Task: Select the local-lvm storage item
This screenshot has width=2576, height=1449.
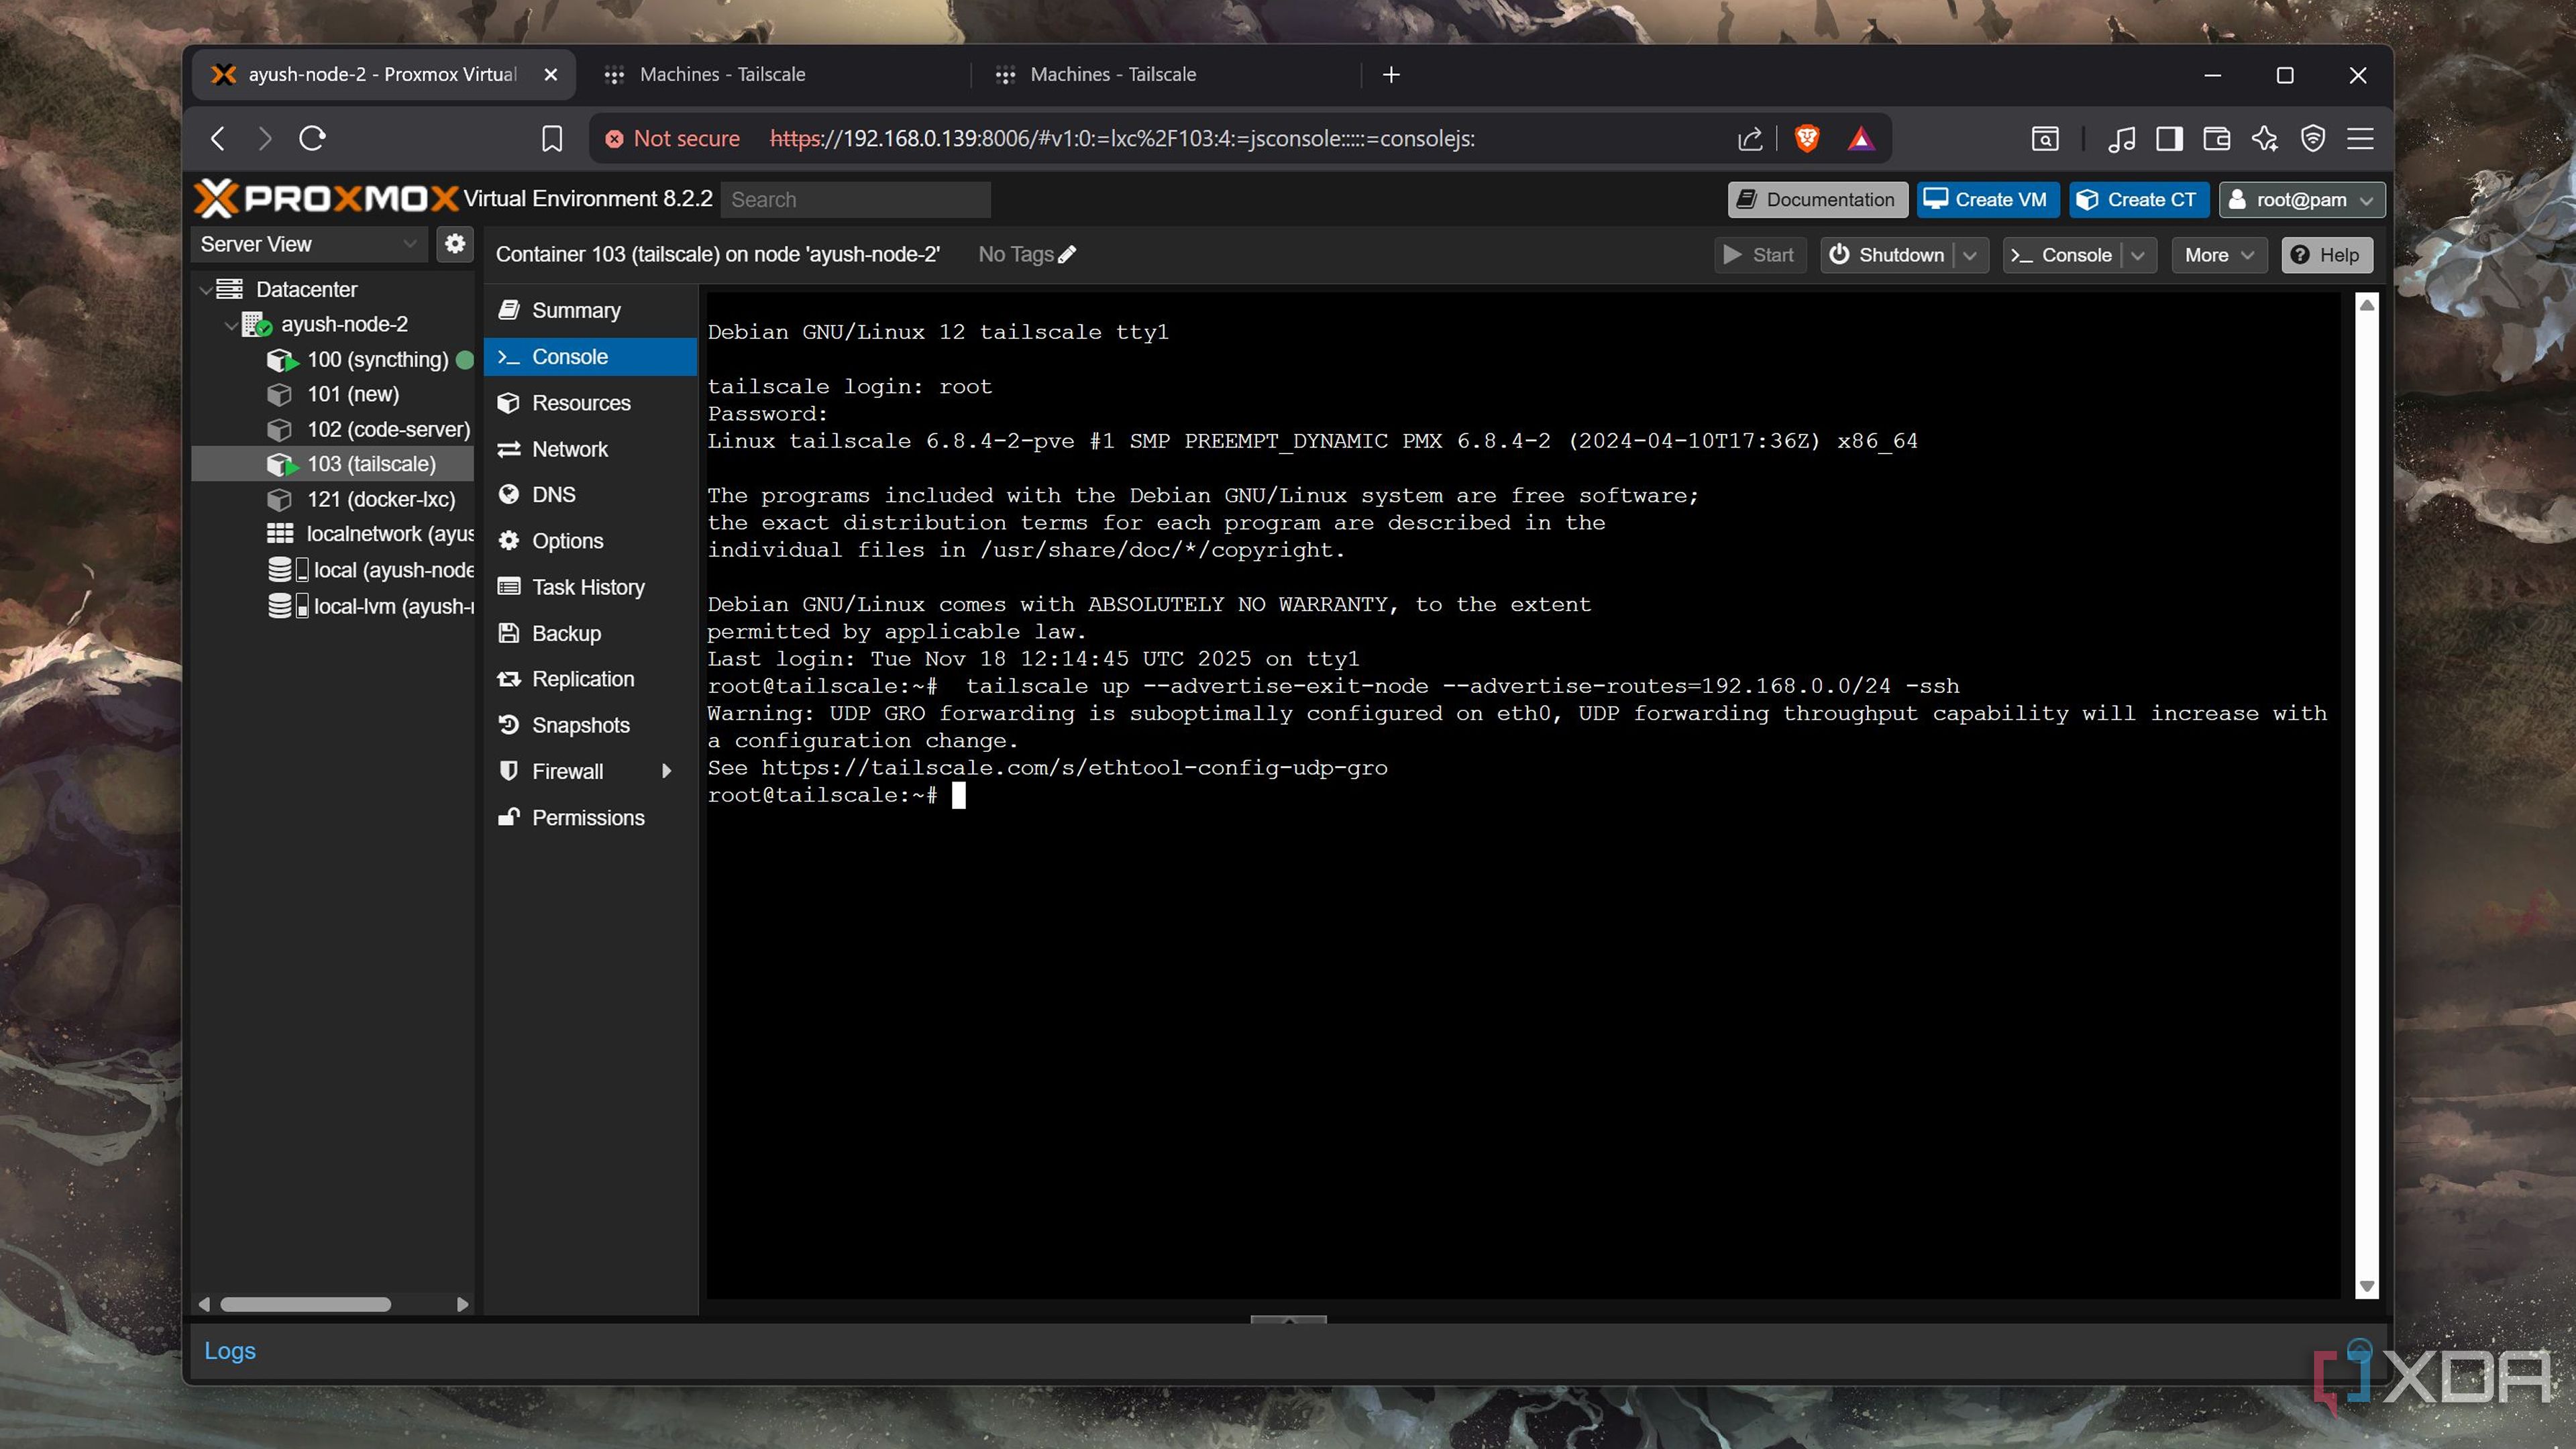Action: click(333, 606)
